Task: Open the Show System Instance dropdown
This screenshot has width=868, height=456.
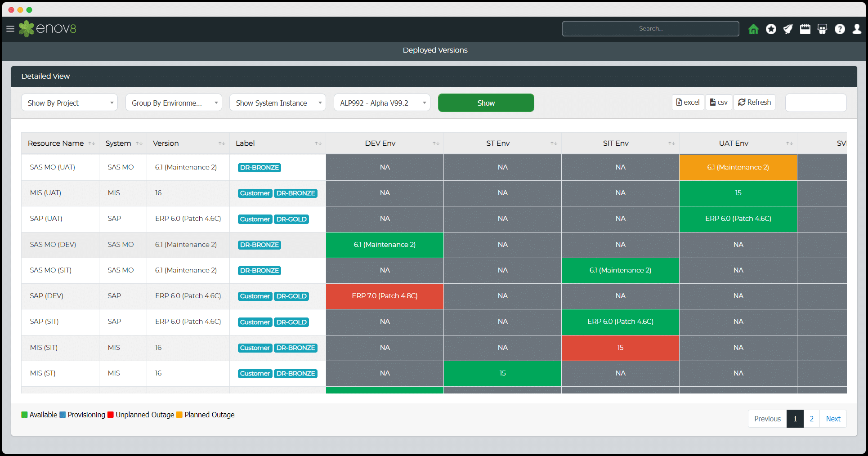Action: click(x=277, y=103)
